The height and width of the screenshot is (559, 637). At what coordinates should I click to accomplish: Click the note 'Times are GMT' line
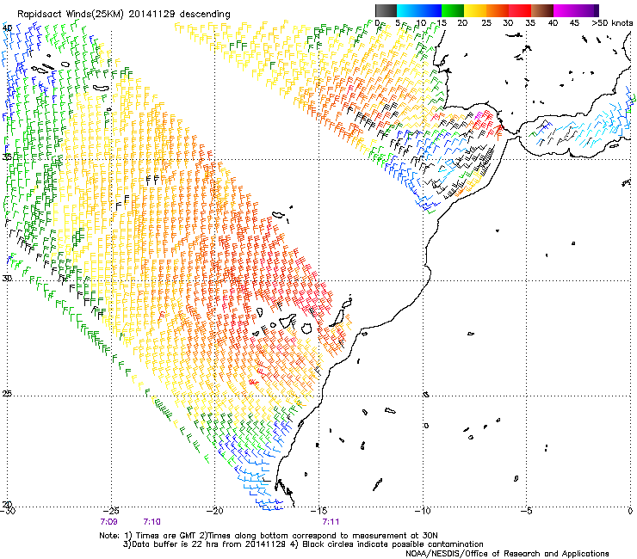pos(269,536)
